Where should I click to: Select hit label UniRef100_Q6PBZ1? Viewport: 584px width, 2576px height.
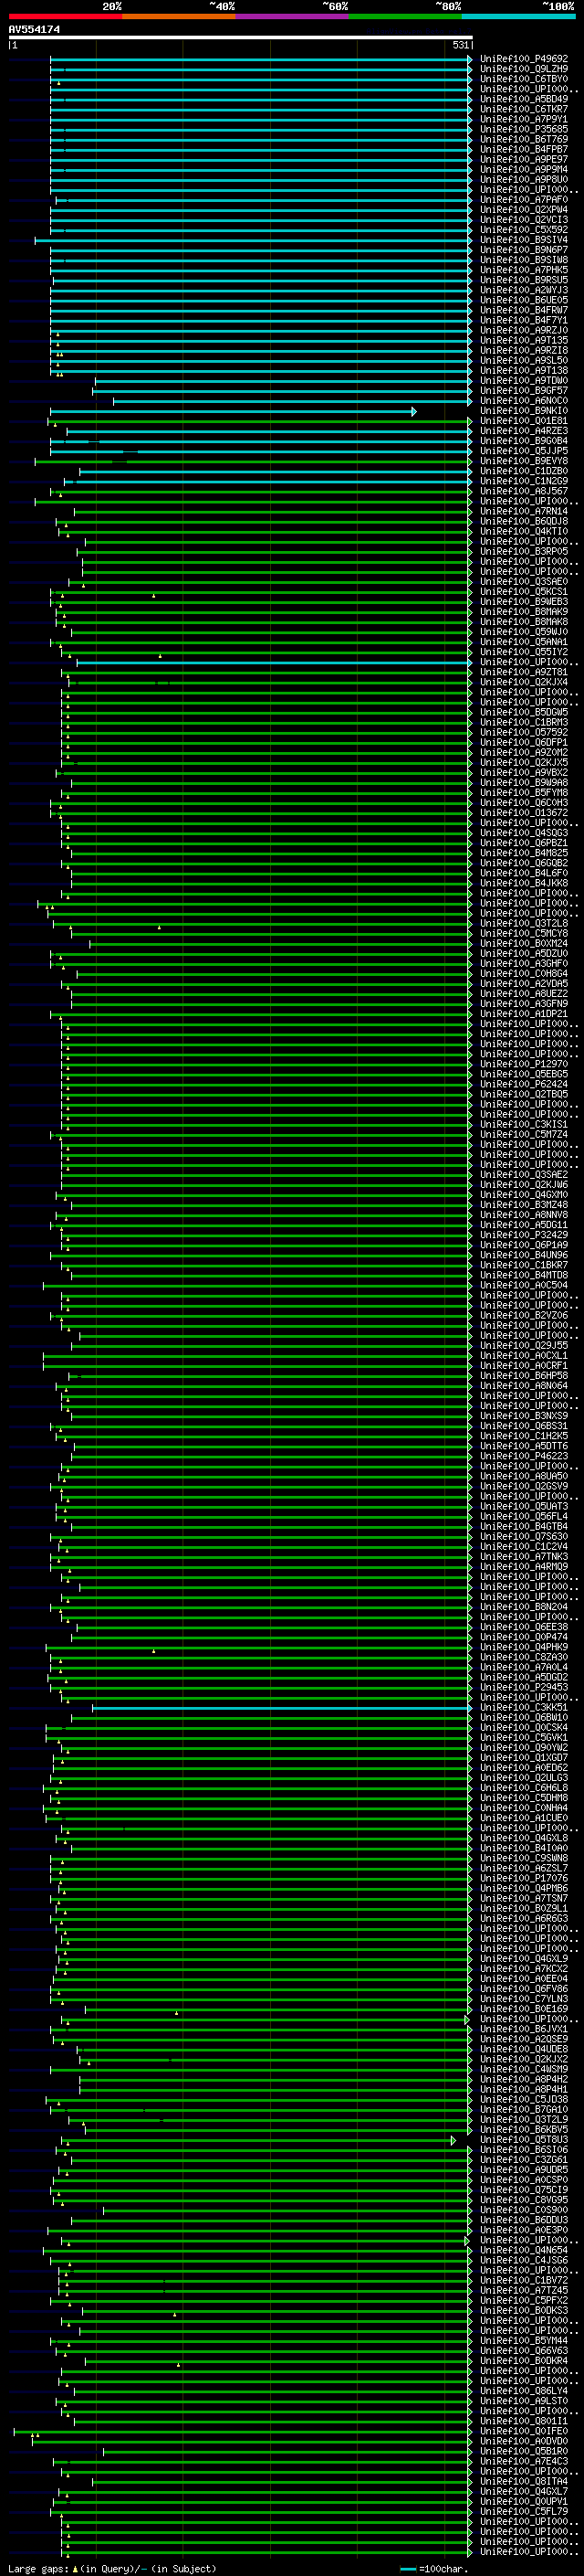pos(524,843)
